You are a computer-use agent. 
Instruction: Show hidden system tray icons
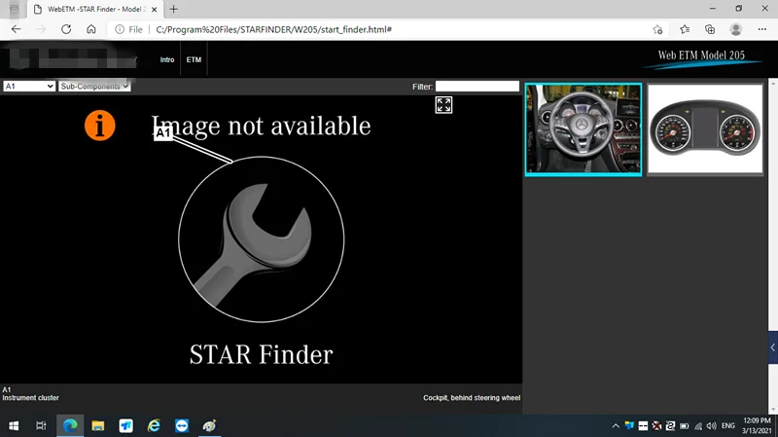coord(616,425)
